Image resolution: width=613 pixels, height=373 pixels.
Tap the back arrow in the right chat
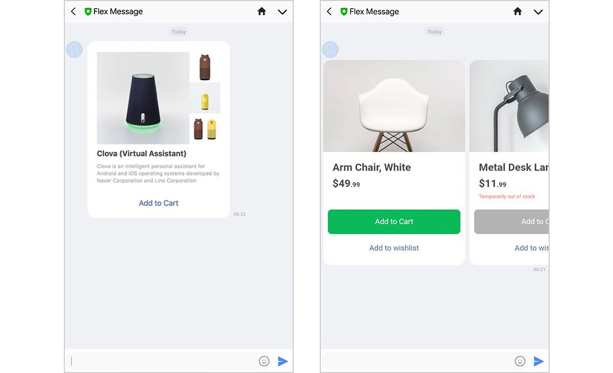pyautogui.click(x=329, y=11)
